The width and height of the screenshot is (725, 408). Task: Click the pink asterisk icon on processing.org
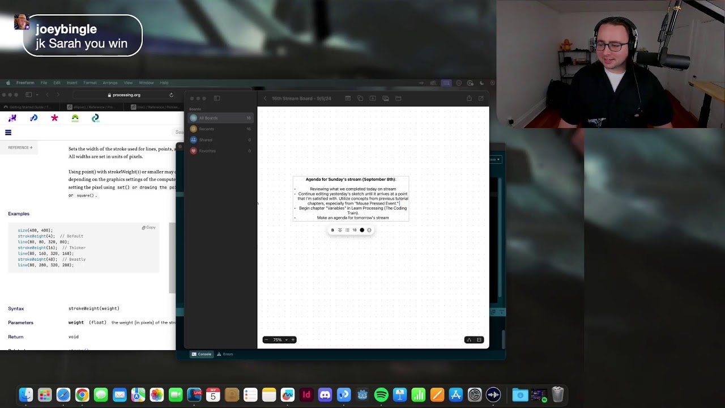click(x=54, y=118)
